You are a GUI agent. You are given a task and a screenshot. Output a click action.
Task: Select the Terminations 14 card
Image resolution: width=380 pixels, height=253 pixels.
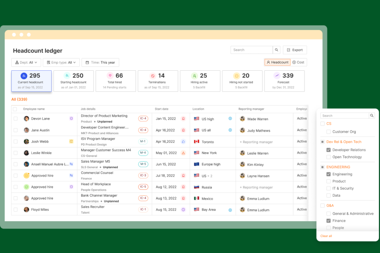tap(158, 81)
